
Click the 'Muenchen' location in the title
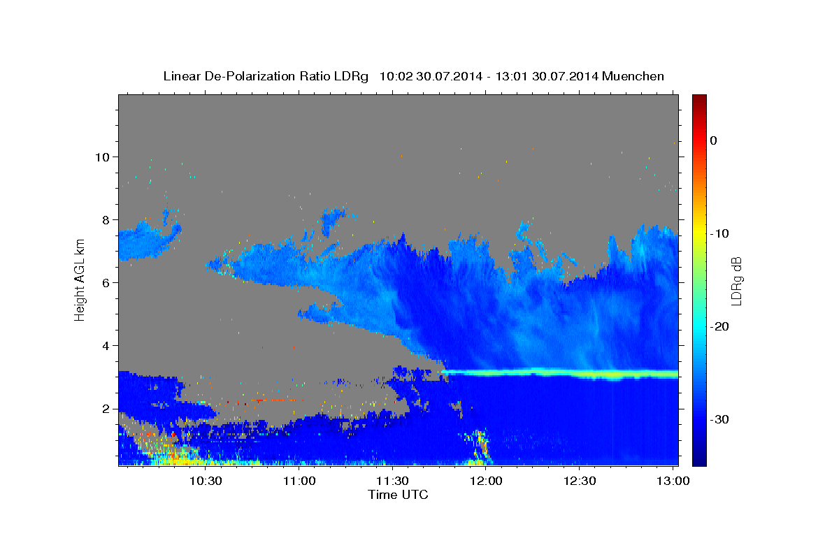click(x=633, y=76)
